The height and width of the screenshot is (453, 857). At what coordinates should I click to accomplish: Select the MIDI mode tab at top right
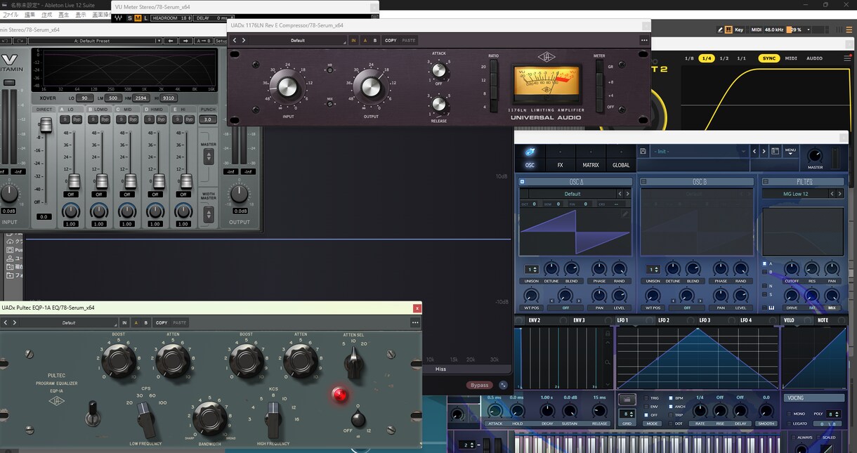pyautogui.click(x=791, y=58)
